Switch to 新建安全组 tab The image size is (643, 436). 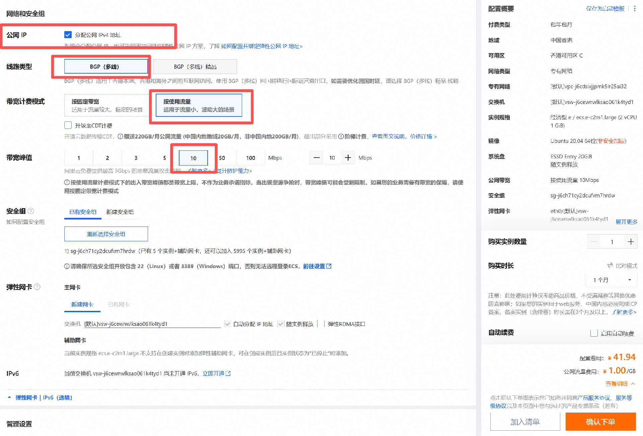click(x=120, y=212)
